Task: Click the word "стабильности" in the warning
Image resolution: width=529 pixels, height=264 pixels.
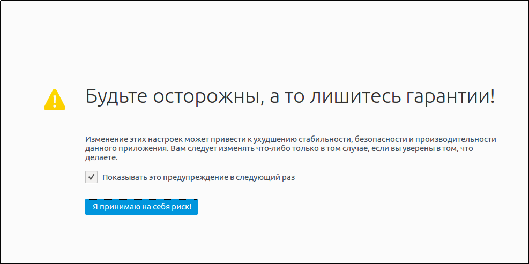Action: tap(328, 139)
